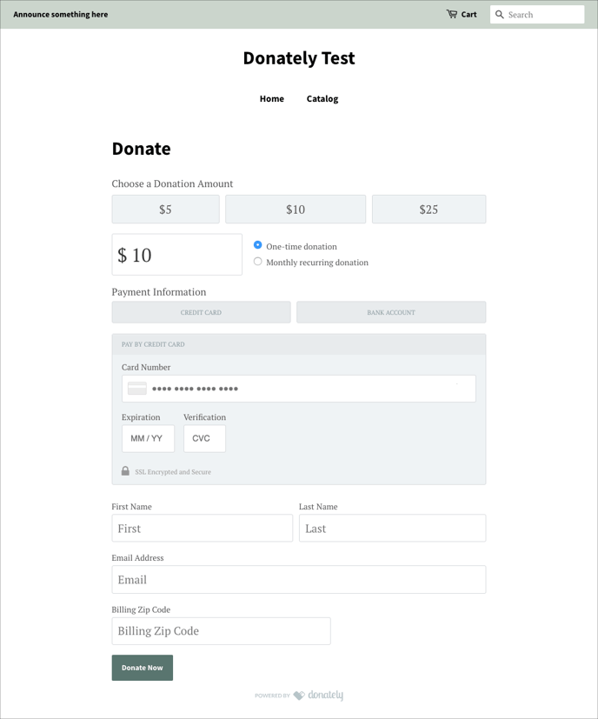Screen dimensions: 598x719
Task: Click into the Email address field
Action: tap(299, 580)
